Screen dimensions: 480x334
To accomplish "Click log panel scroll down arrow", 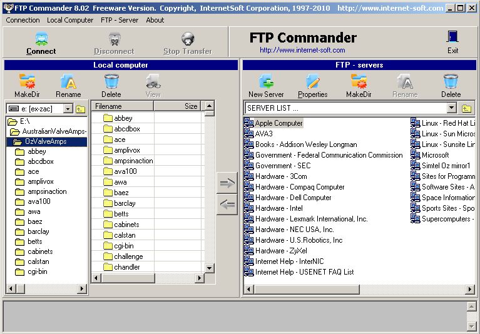I will pyautogui.click(x=472, y=326).
